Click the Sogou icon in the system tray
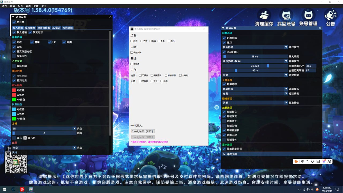This screenshot has height=193, width=343. (x=318, y=189)
